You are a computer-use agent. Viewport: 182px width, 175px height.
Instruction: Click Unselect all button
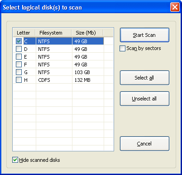click(144, 99)
